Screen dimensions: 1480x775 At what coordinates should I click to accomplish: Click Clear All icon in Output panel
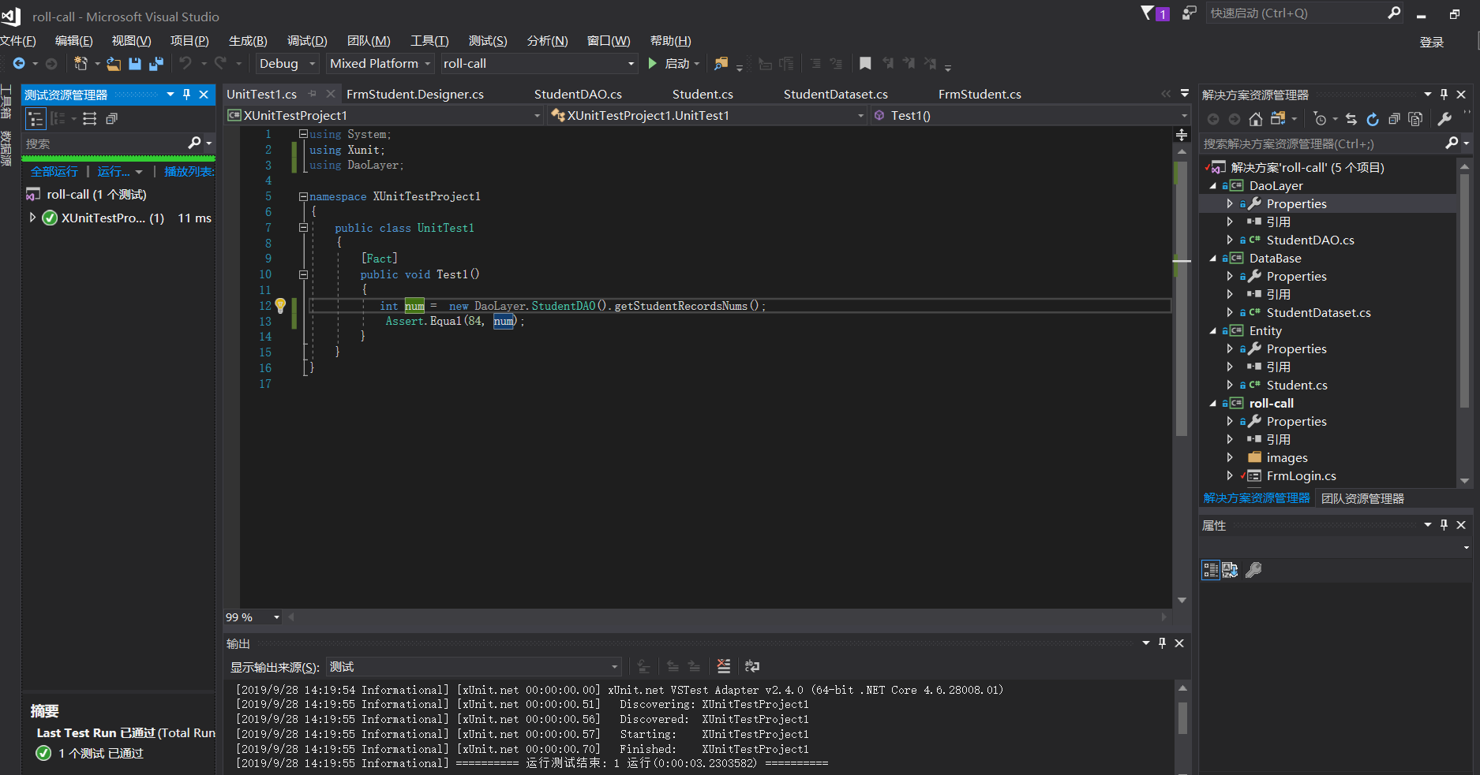coord(724,666)
